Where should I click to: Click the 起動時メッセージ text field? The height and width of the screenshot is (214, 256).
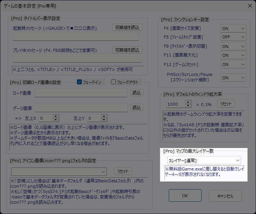pos(76,36)
